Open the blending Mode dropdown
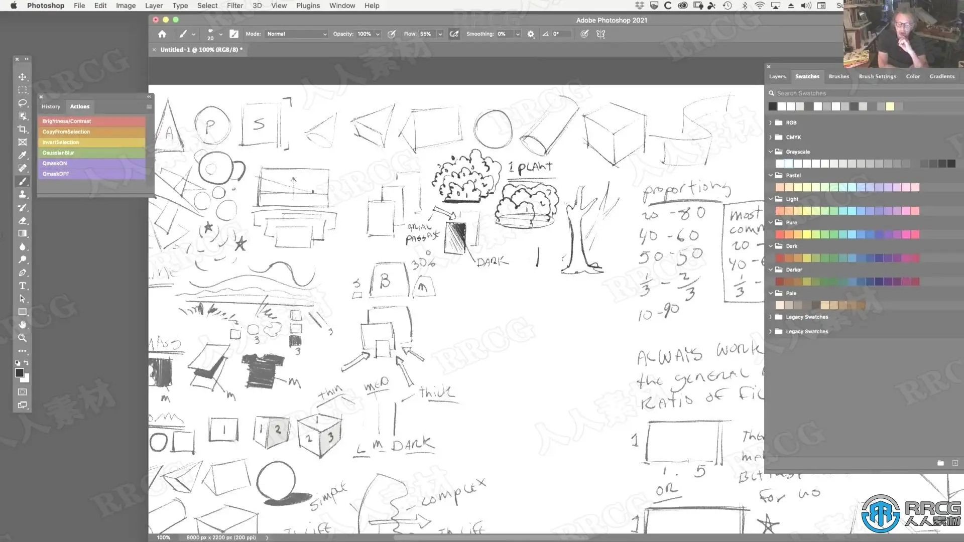The width and height of the screenshot is (964, 542). click(296, 34)
